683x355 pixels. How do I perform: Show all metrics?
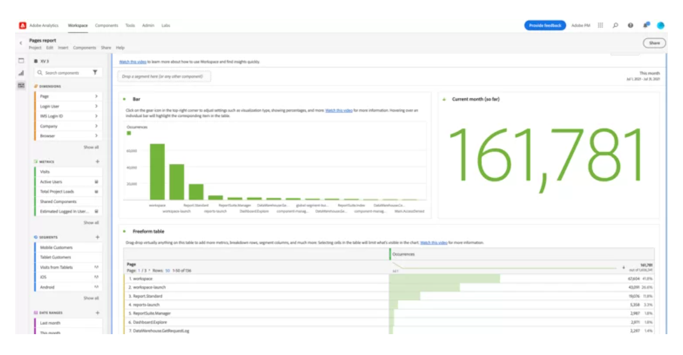tap(91, 223)
